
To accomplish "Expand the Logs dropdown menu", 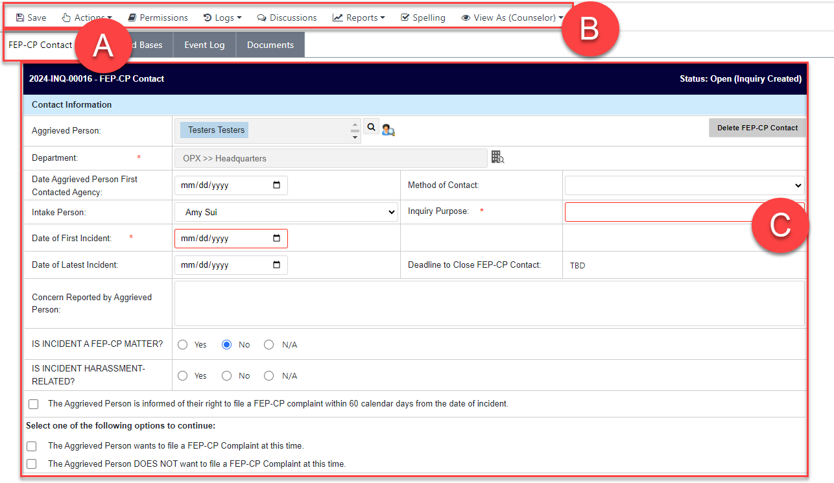I will click(222, 18).
